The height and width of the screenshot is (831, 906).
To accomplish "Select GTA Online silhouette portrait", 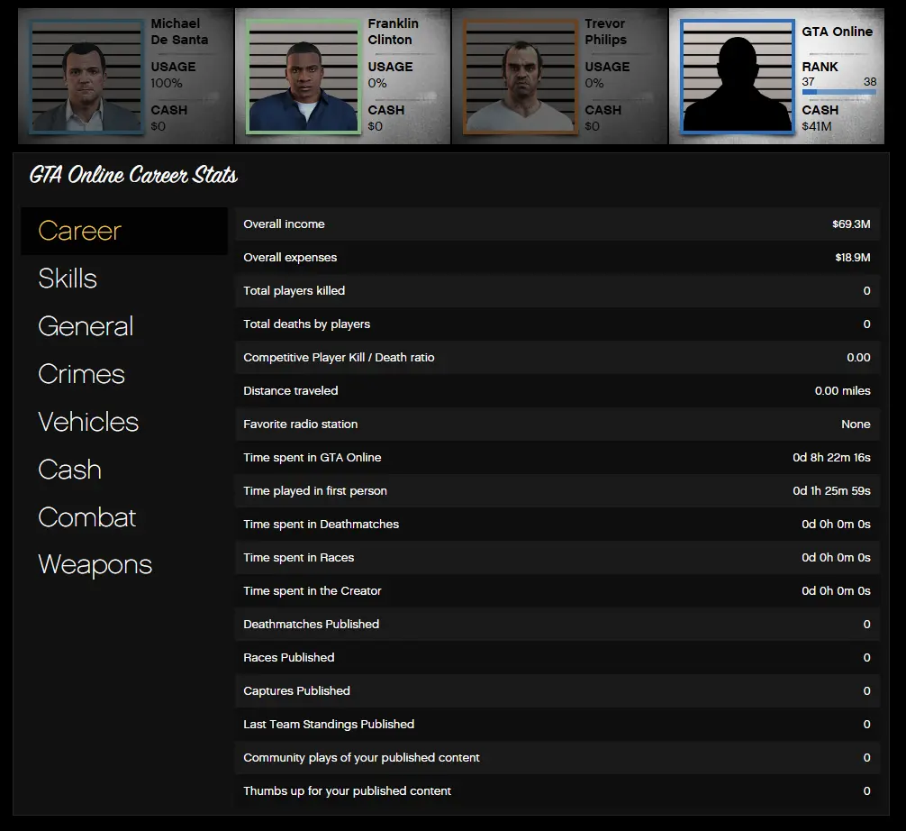I will (737, 77).
